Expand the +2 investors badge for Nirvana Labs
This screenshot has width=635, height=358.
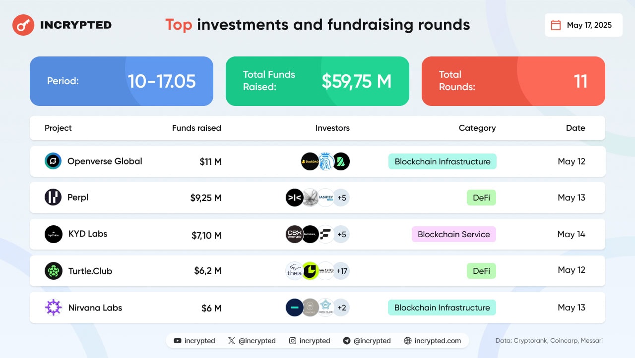tap(341, 307)
